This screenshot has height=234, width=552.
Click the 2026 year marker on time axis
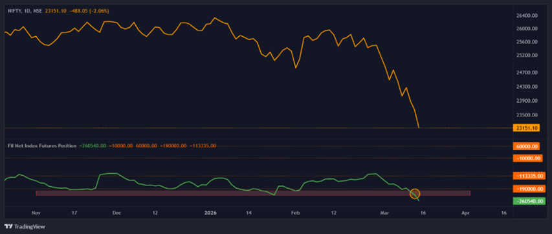(211, 213)
